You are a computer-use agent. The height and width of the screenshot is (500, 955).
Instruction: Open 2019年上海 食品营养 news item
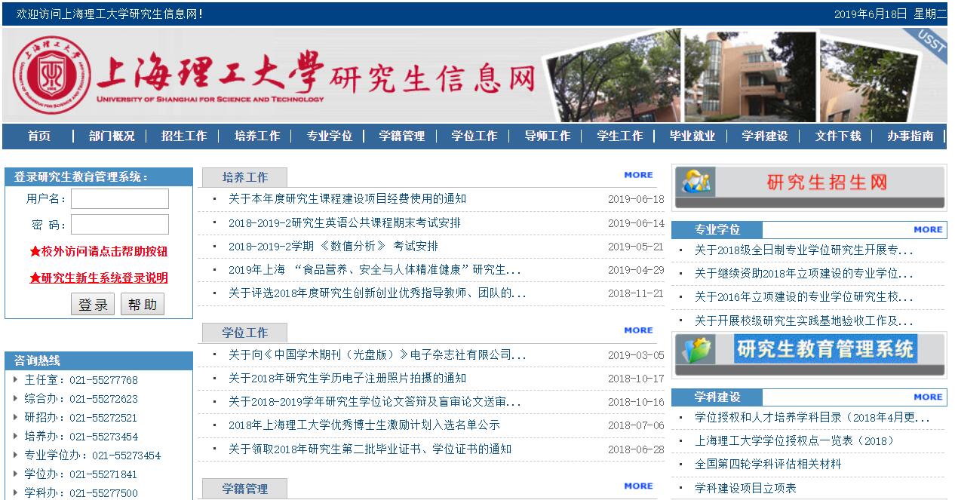coord(375,270)
